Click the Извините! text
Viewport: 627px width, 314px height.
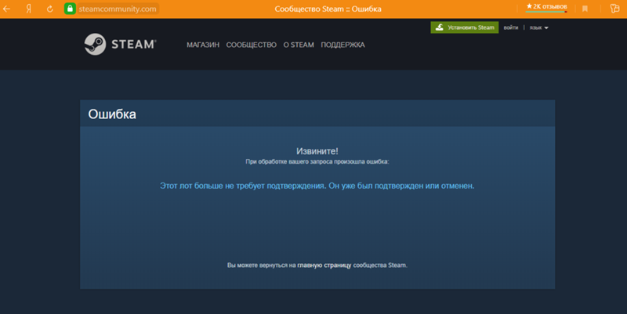pos(317,151)
